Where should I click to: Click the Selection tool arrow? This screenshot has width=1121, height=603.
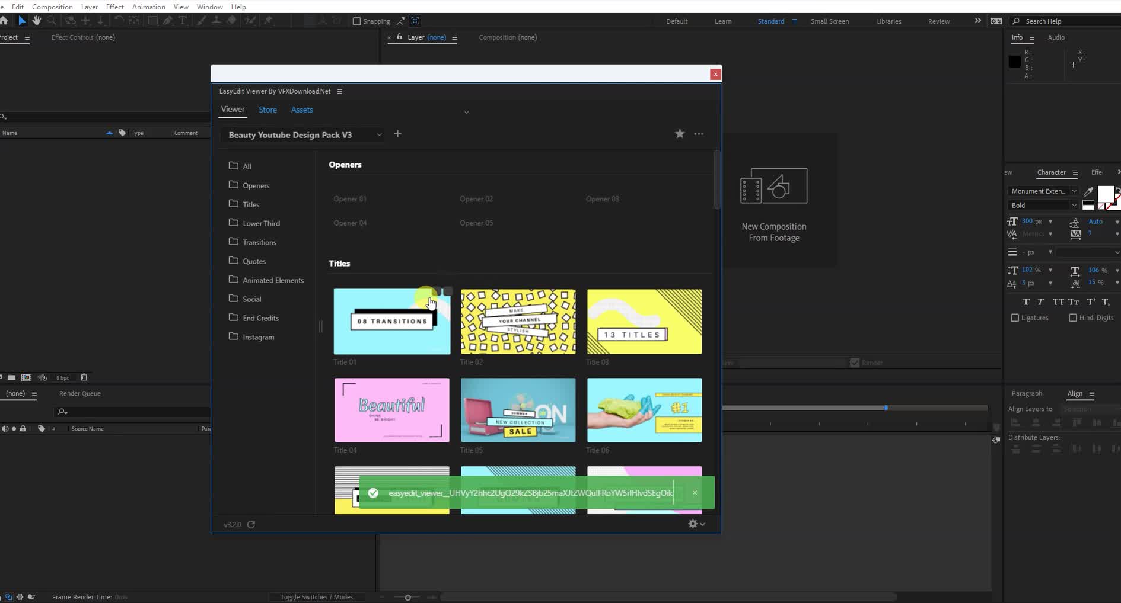[x=22, y=21]
